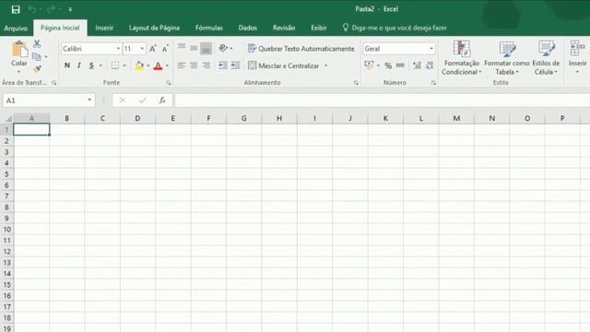Viewport: 590px width, 332px height.
Task: Toggle italic with the I button
Action: click(x=79, y=65)
